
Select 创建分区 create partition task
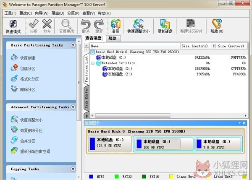(23, 68)
